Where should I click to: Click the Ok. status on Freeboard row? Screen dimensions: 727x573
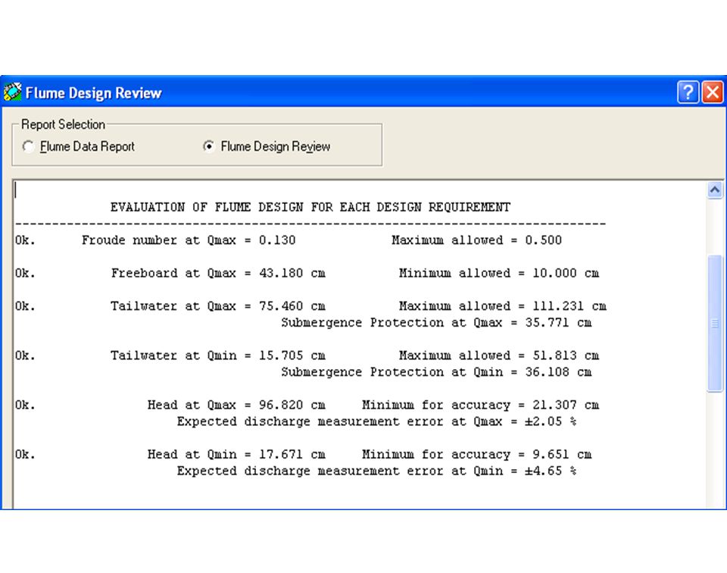tap(24, 273)
